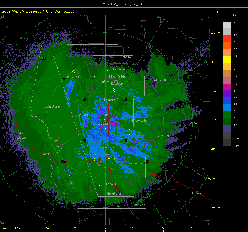Select the Brooks label
Image resolution: width=248 pixels, height=232 pixels.
point(196,193)
